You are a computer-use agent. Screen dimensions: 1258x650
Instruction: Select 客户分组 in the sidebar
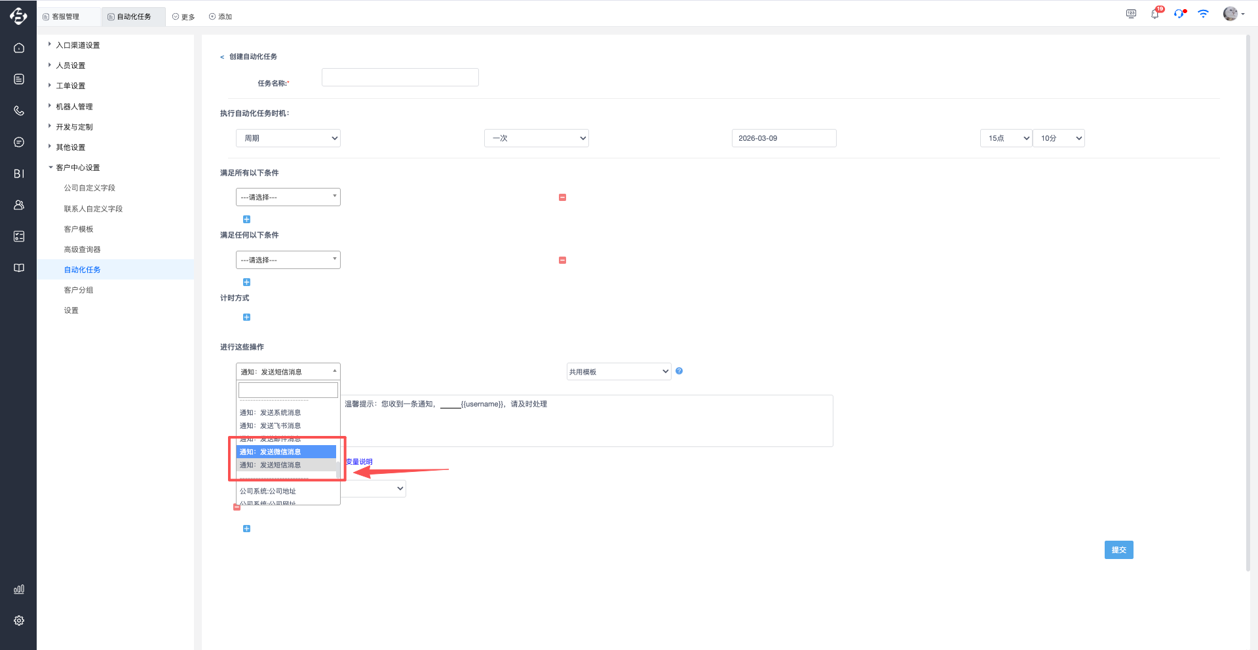pos(79,290)
